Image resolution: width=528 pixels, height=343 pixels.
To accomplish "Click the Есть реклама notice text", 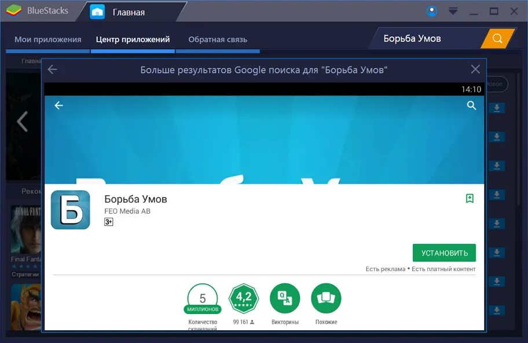I will [386, 269].
